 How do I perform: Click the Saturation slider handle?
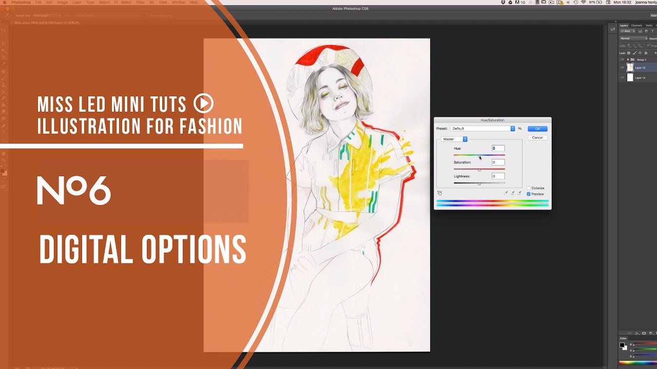click(x=479, y=170)
